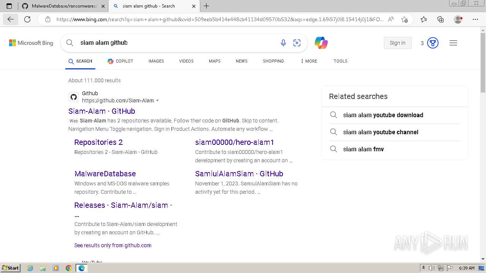
Task: Click the GitHub favicon beside the result
Action: (x=74, y=97)
